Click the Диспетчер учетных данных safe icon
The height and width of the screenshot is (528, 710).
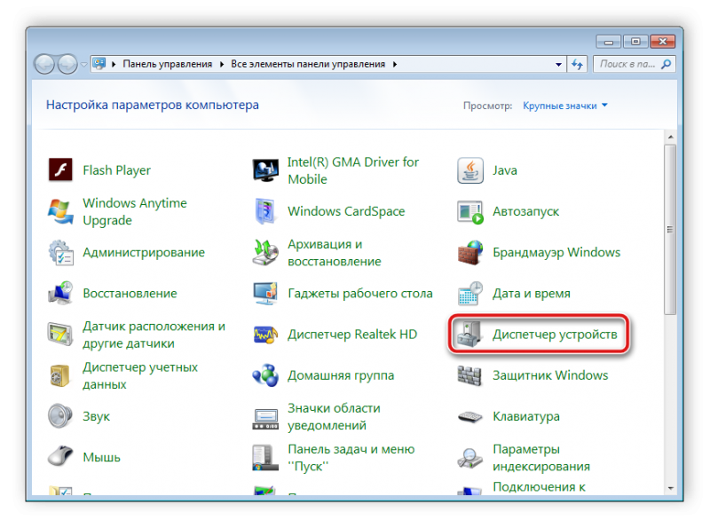tap(60, 375)
